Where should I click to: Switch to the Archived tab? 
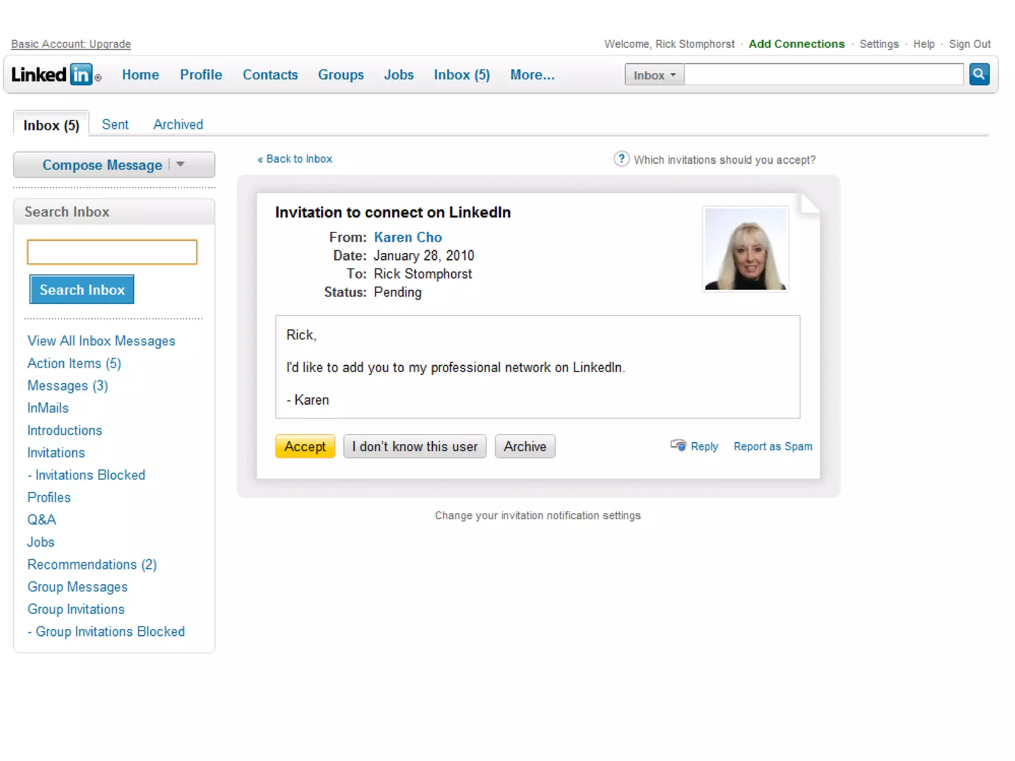pyautogui.click(x=178, y=124)
